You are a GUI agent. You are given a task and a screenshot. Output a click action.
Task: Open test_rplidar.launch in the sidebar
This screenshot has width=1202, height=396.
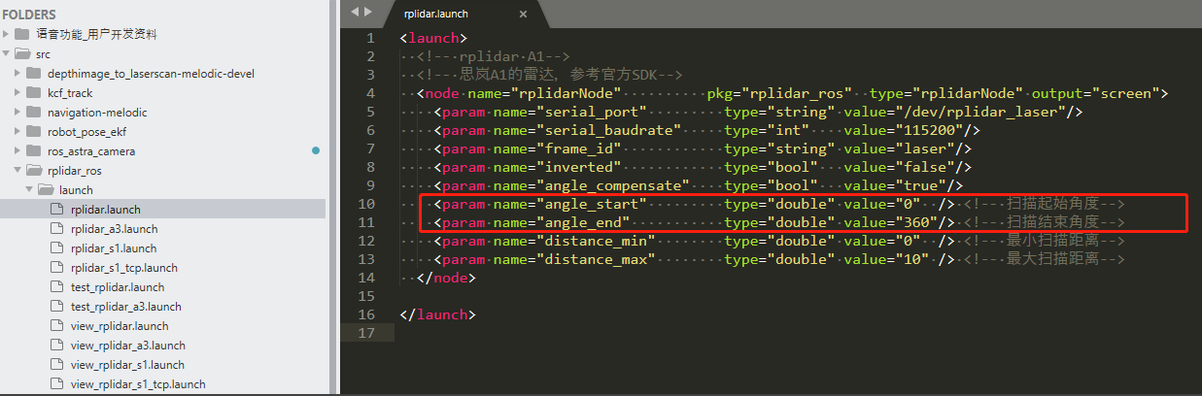point(118,287)
